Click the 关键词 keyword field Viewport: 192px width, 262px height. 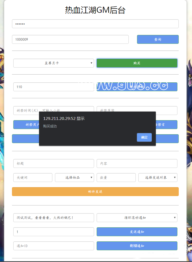33,178
